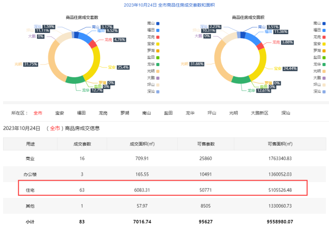Image resolution: width=329 pixels, height=228 pixels.
Task: Select the 深汕 district tab
Action: pos(285,113)
